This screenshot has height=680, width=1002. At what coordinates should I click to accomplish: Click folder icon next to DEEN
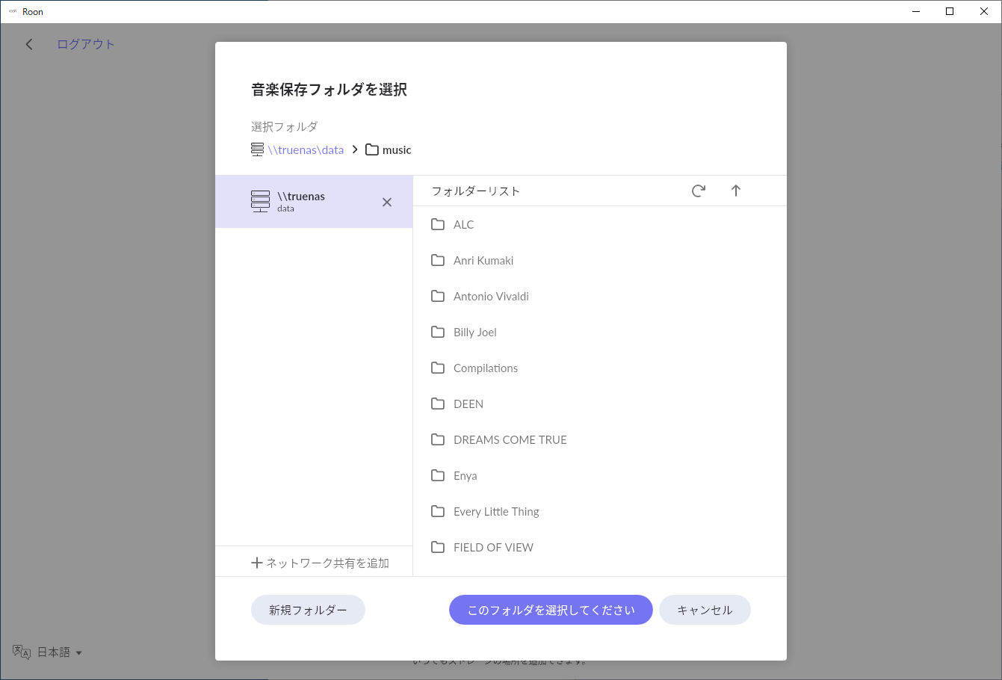(x=438, y=404)
